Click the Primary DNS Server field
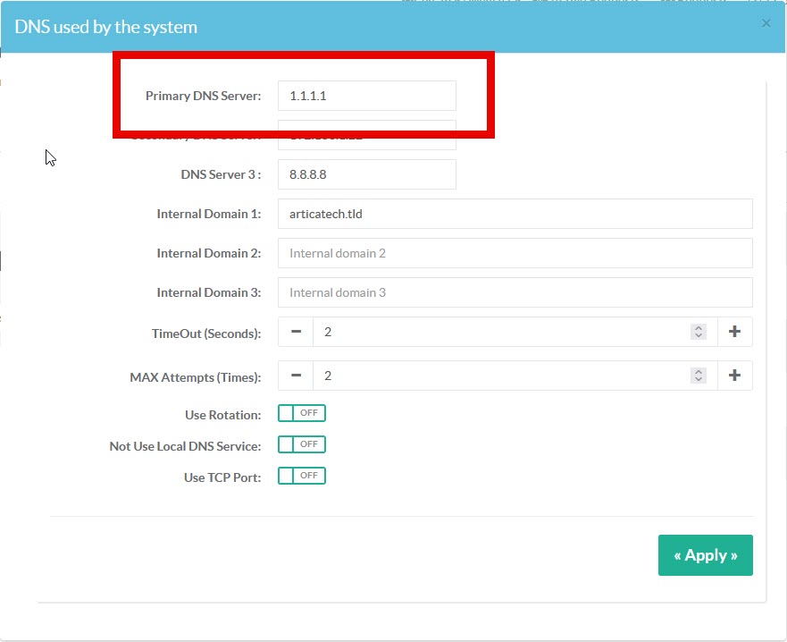 (366, 96)
